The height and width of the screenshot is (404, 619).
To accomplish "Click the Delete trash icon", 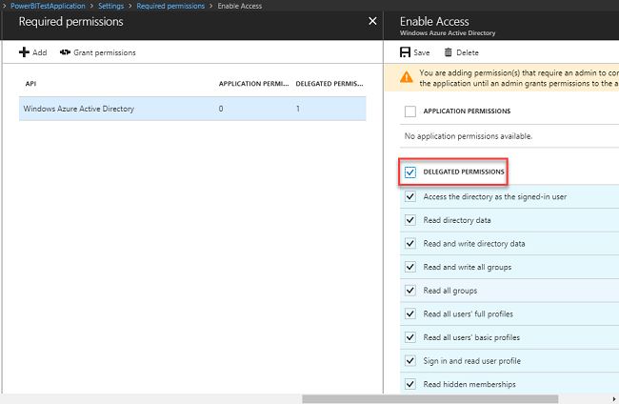I will click(x=448, y=52).
